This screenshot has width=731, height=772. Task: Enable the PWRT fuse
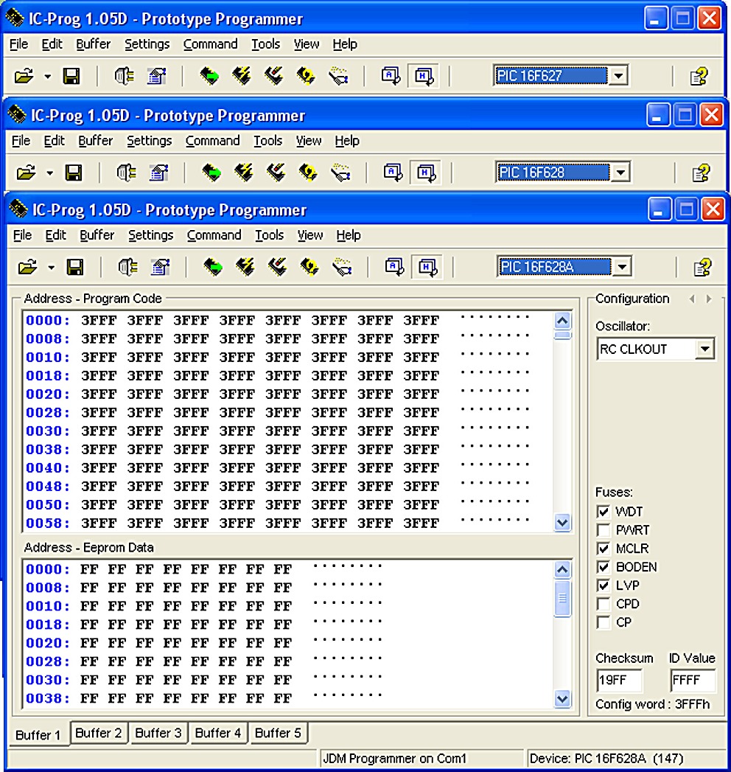pos(603,530)
